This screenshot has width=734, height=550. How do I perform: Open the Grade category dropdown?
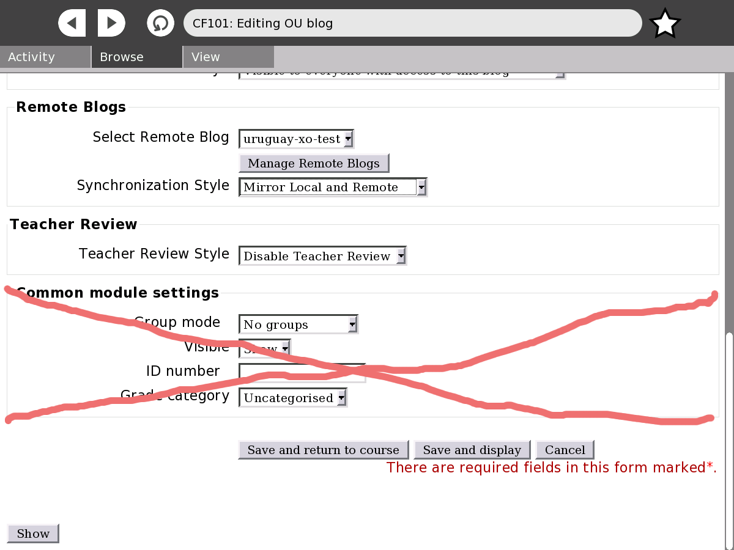293,398
